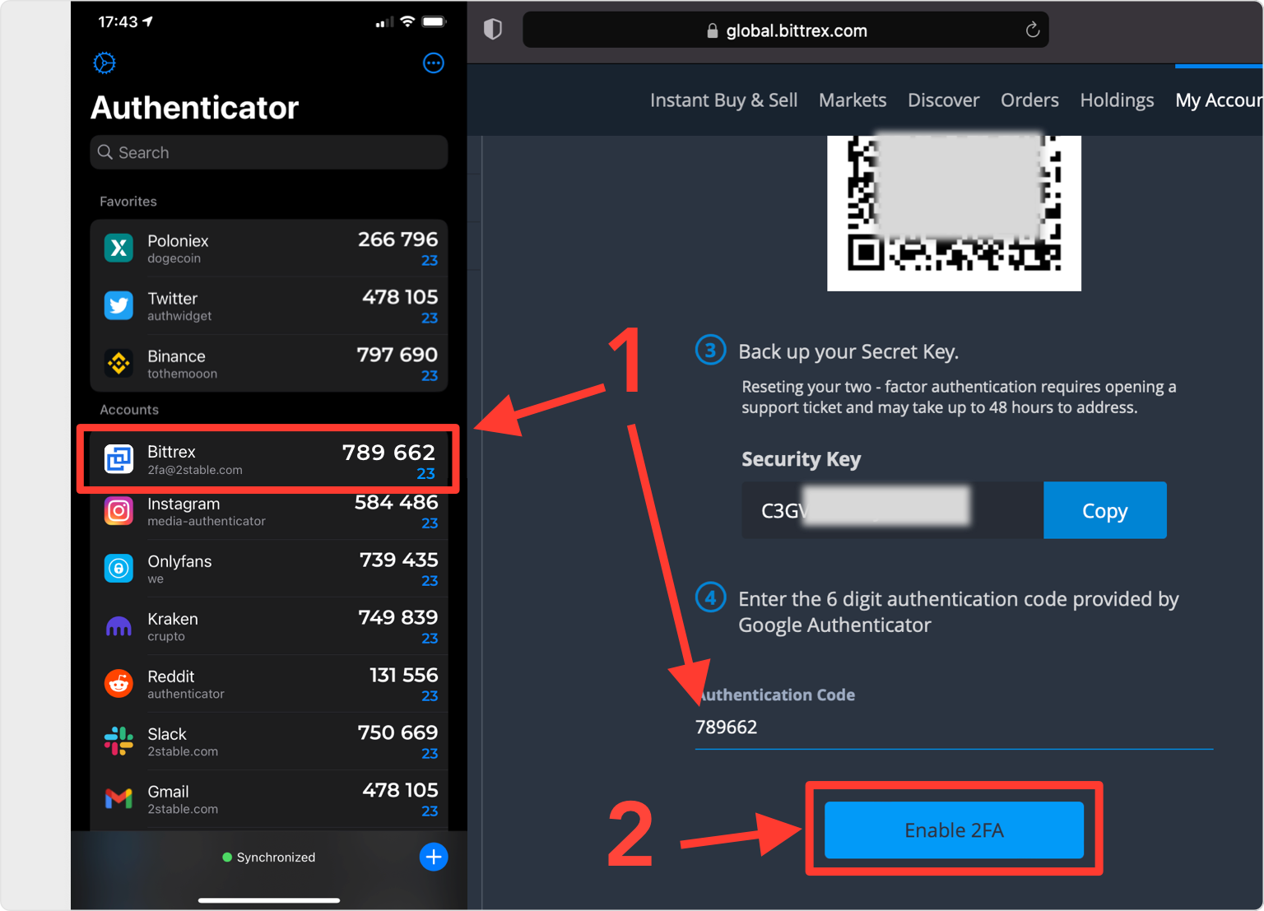This screenshot has width=1264, height=911.
Task: Click the Binance tothemooon label
Action: (182, 374)
